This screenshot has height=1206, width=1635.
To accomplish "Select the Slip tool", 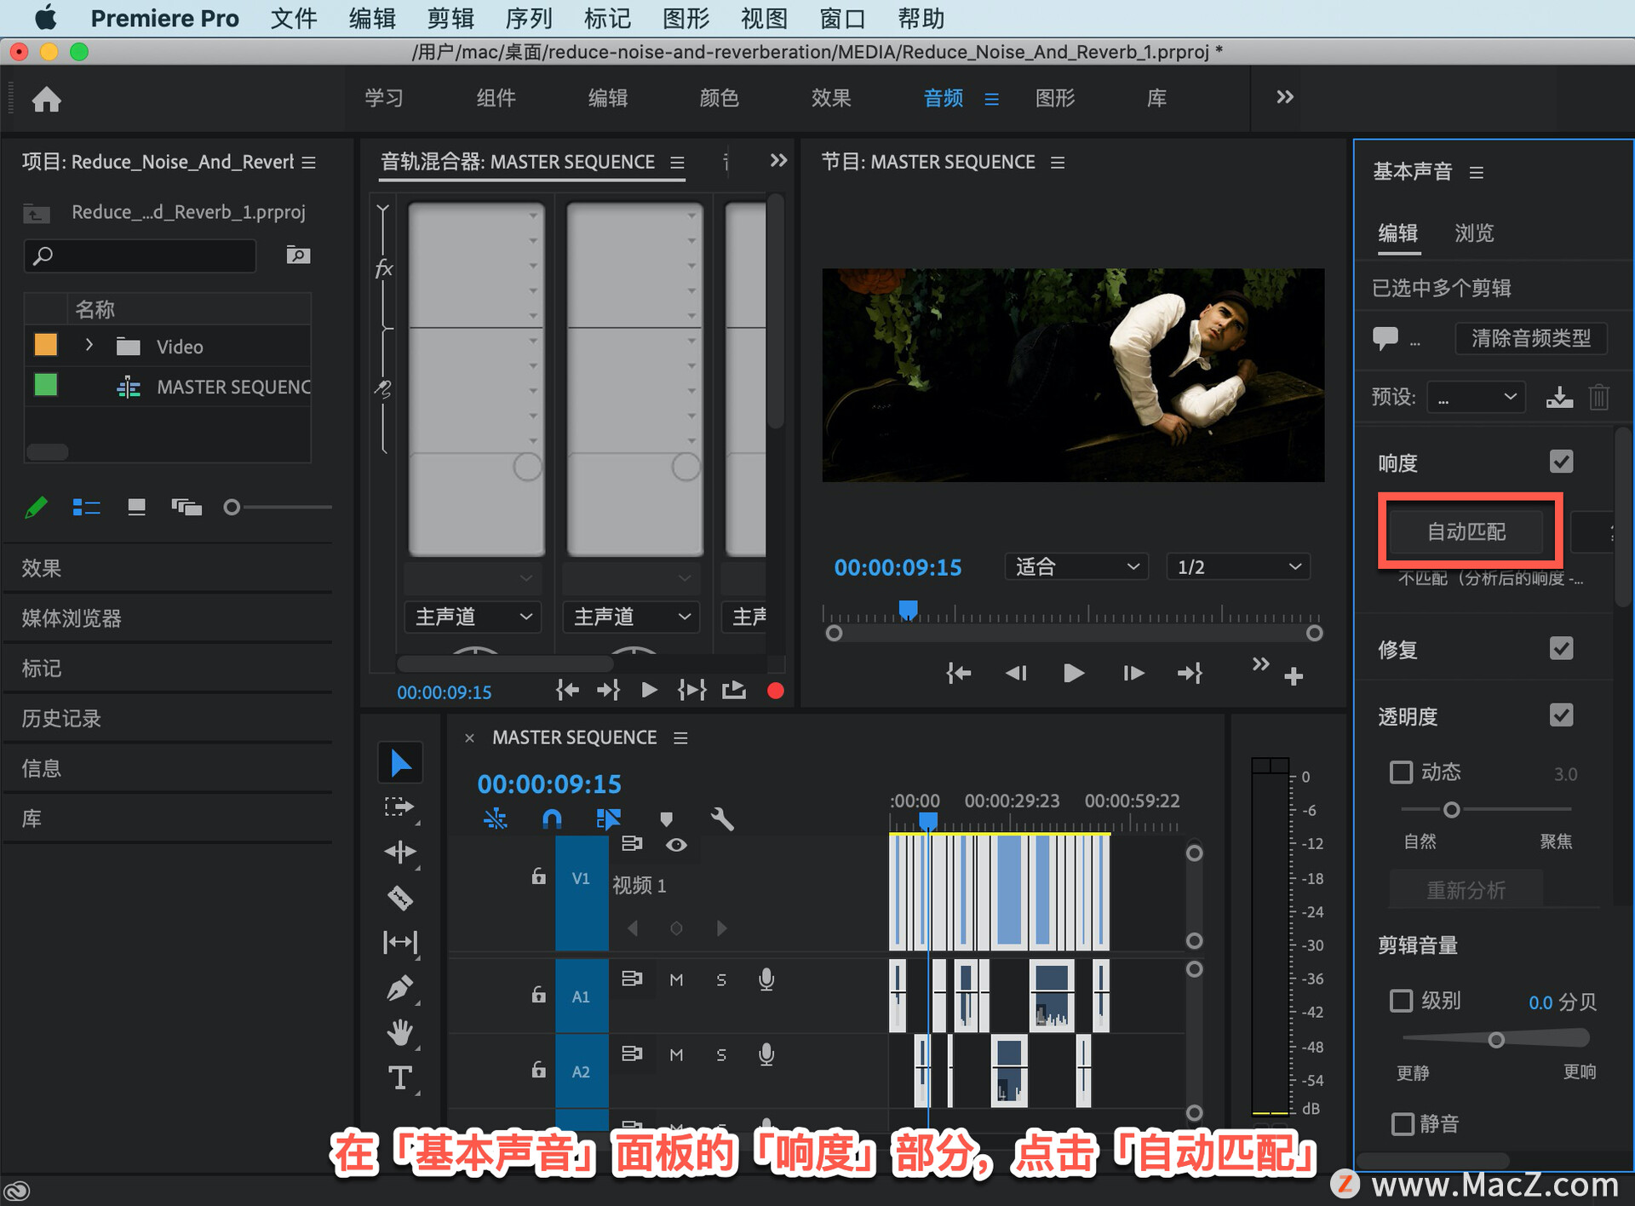I will 399,942.
